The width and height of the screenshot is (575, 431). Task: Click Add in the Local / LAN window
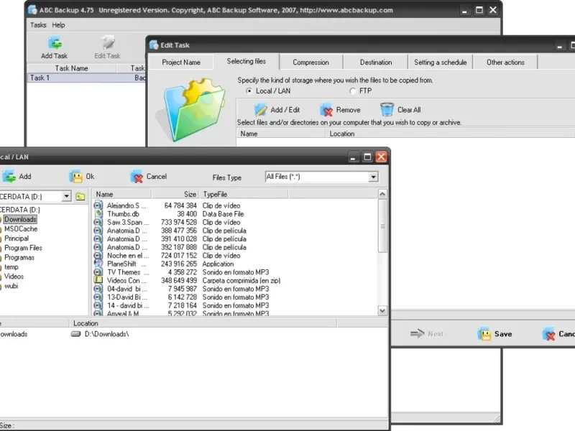17,177
